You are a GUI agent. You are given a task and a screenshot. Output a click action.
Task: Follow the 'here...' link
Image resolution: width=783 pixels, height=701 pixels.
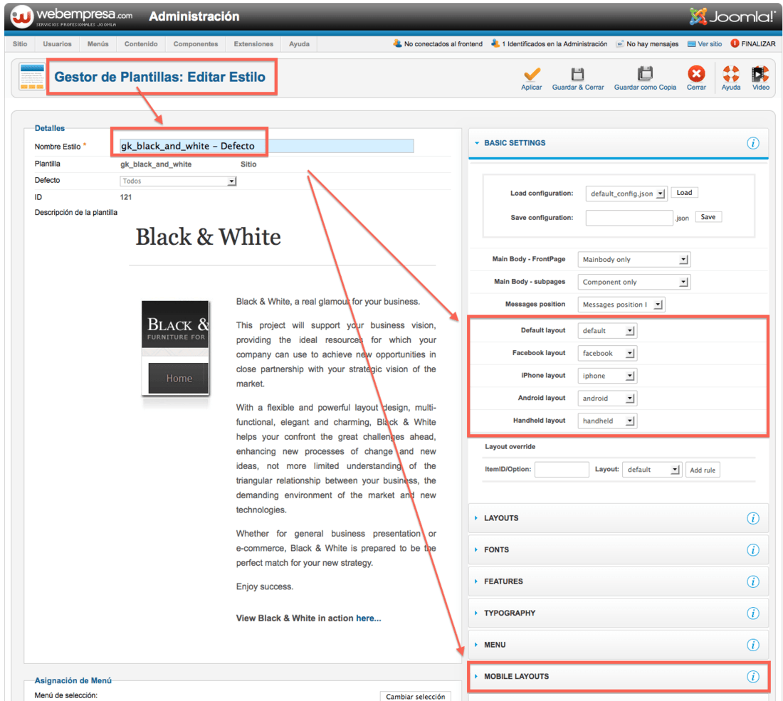tap(369, 618)
